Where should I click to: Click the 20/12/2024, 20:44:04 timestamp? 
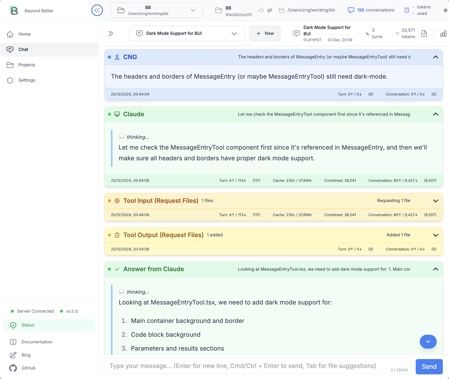click(x=130, y=94)
